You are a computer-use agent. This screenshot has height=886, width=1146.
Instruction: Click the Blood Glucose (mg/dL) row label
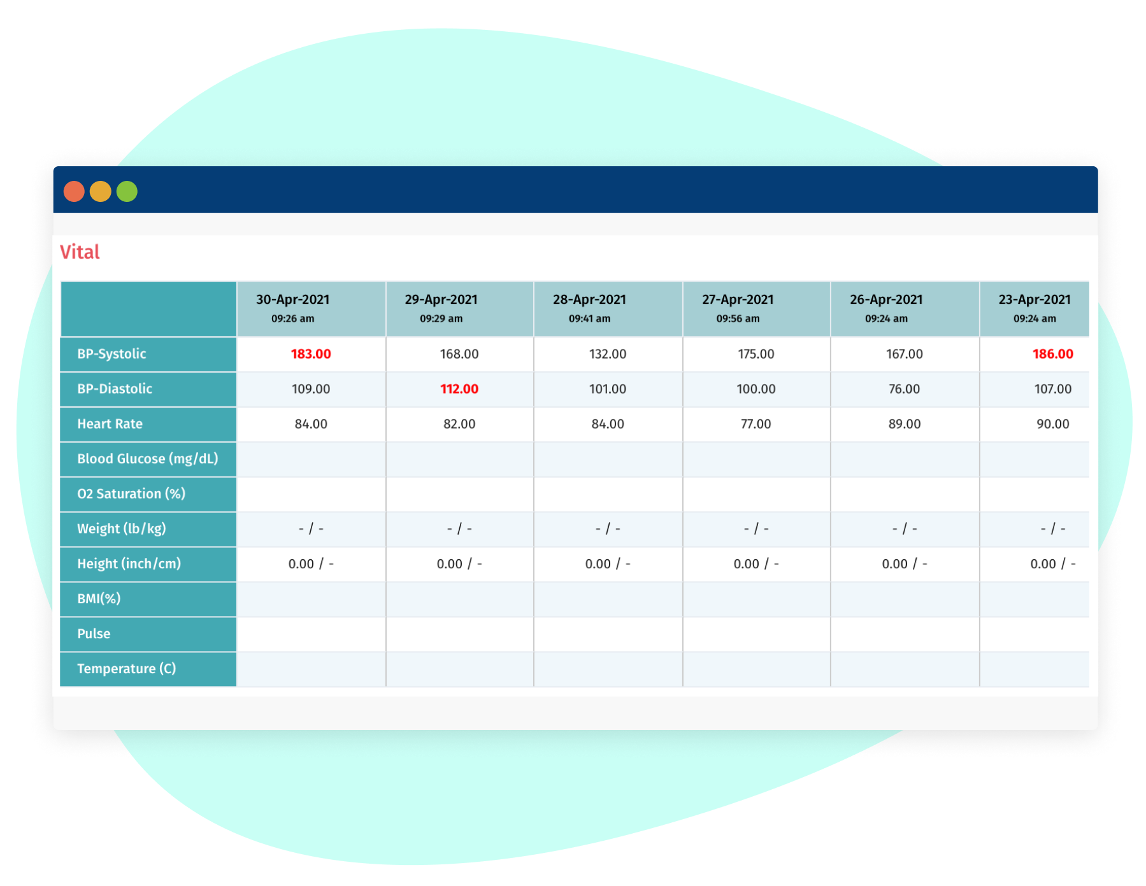pyautogui.click(x=147, y=459)
